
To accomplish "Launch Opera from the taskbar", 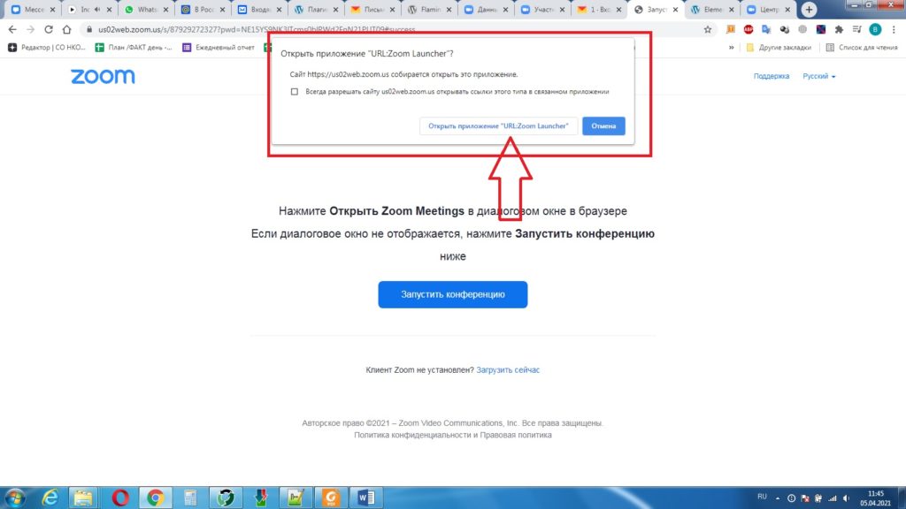I will tap(120, 498).
